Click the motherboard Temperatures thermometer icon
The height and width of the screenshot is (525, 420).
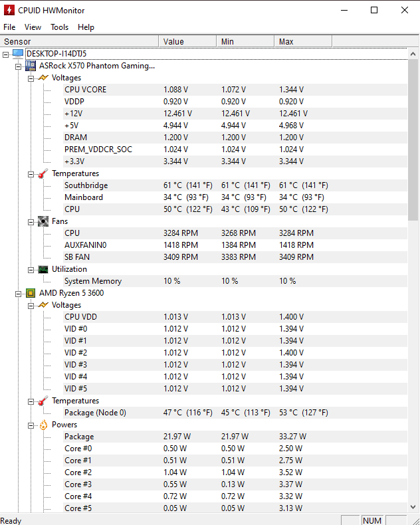(x=43, y=173)
